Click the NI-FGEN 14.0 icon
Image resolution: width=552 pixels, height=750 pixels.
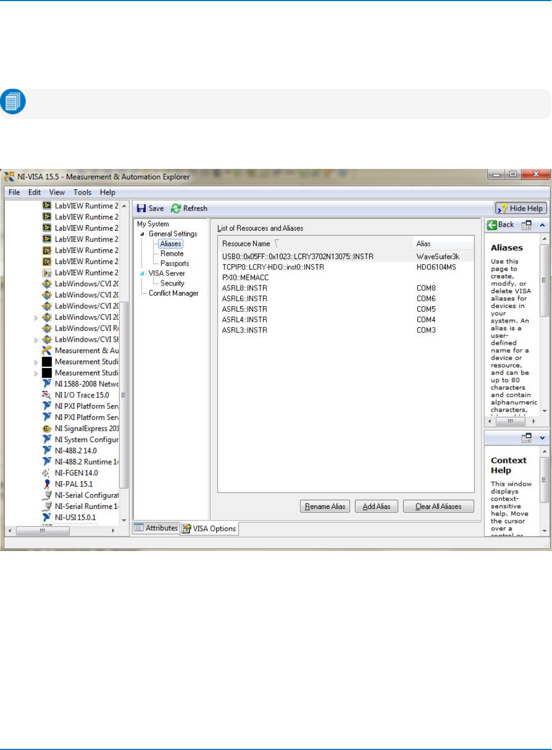[47, 473]
